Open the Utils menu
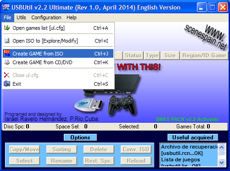This screenshot has width=230, height=171. point(21,17)
